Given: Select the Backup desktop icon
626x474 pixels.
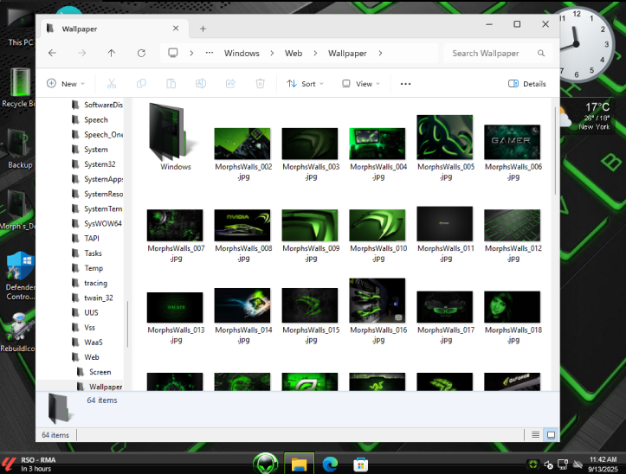Looking at the screenshot, I should click(19, 150).
